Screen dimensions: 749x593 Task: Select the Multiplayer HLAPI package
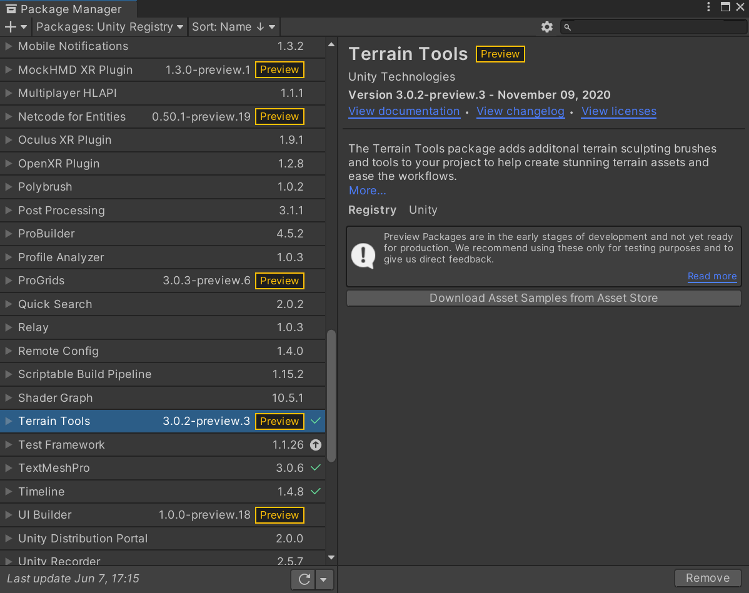163,93
